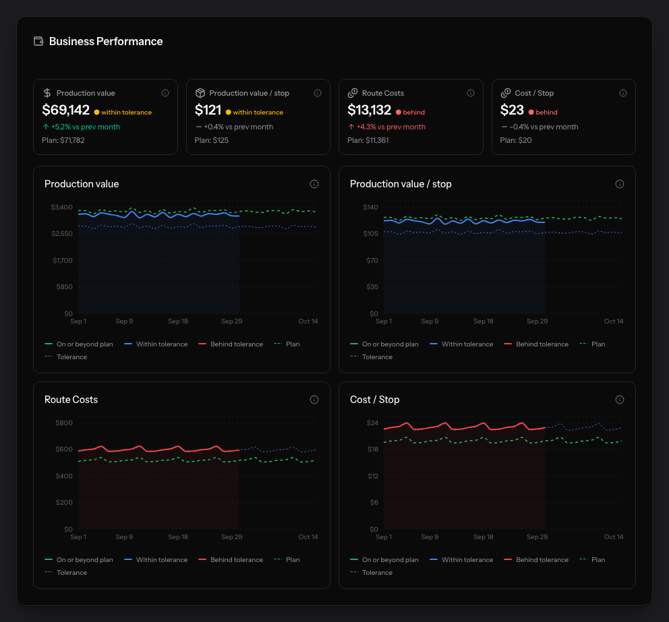
Task: Click the red line in Route Costs chart
Action: click(158, 449)
